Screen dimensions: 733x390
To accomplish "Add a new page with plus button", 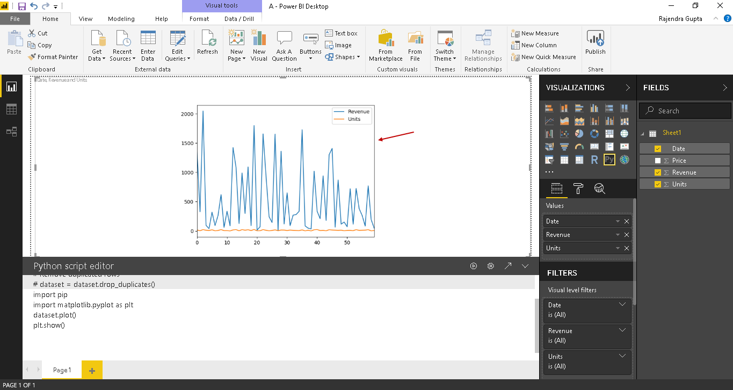I will point(92,370).
